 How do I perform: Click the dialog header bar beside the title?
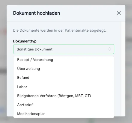[88, 13]
